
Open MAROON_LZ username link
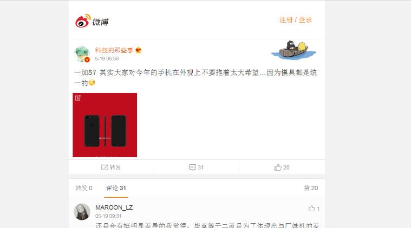point(114,207)
